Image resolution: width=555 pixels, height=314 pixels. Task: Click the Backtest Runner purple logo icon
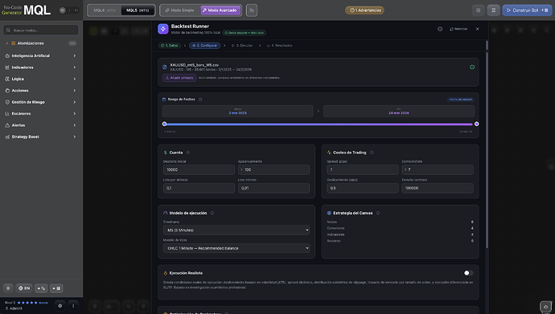pyautogui.click(x=162, y=29)
